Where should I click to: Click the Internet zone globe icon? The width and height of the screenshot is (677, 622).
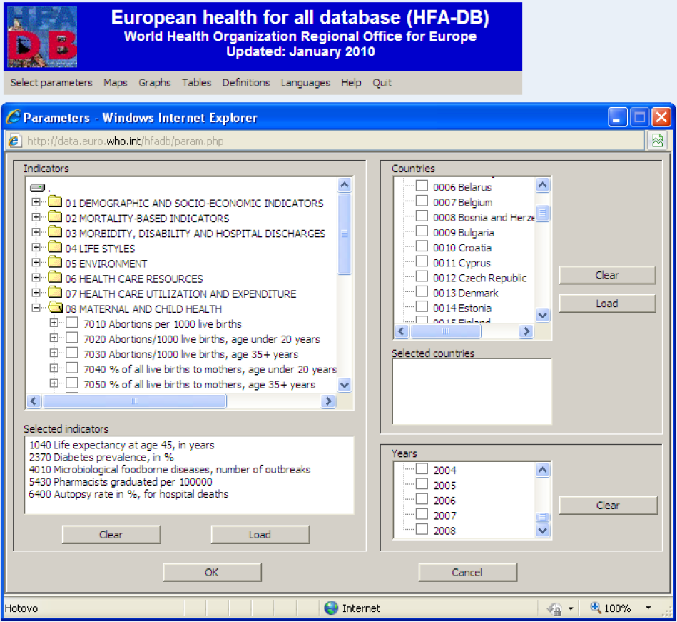click(331, 608)
